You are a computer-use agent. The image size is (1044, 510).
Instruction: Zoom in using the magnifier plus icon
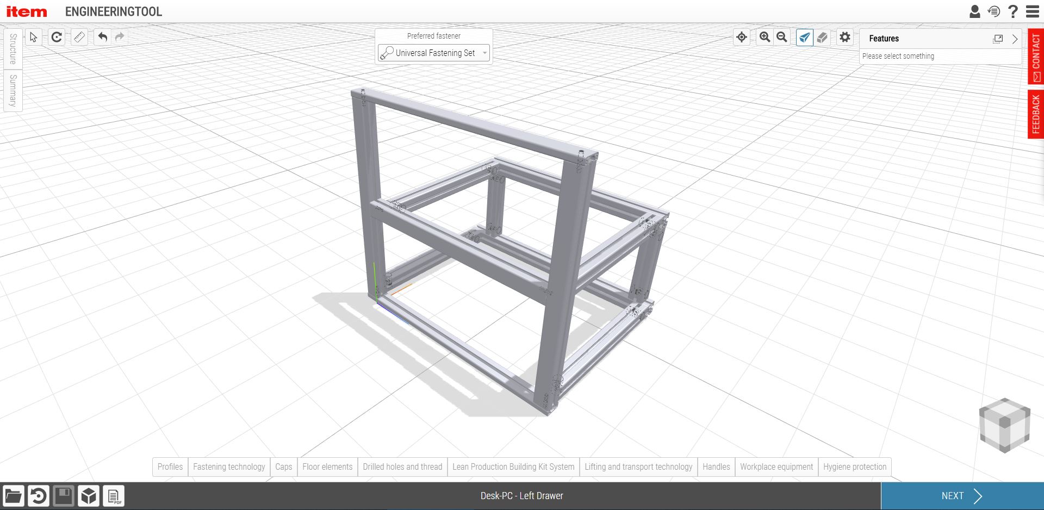(765, 37)
